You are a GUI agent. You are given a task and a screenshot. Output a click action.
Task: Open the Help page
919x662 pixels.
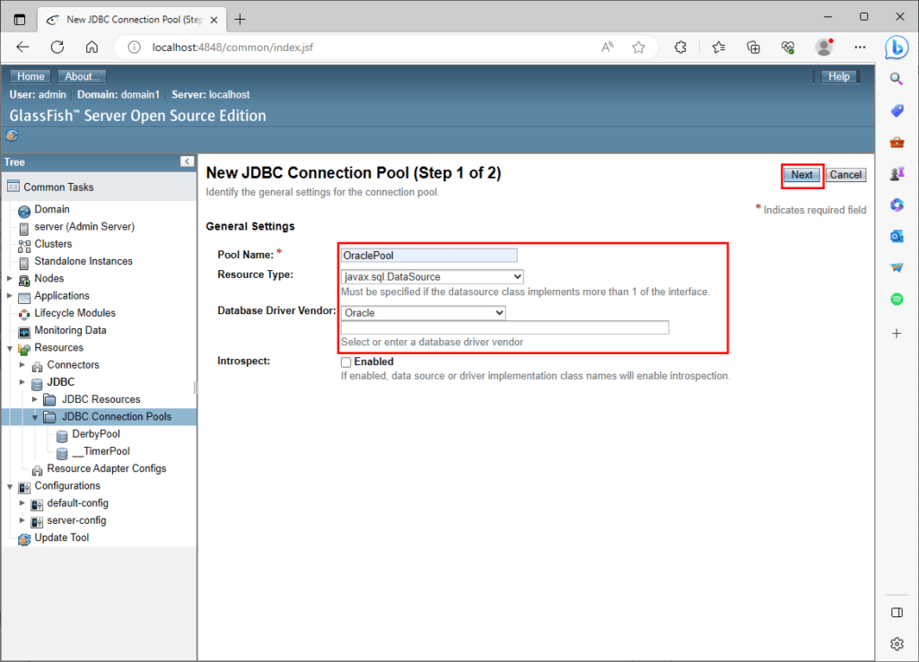838,76
